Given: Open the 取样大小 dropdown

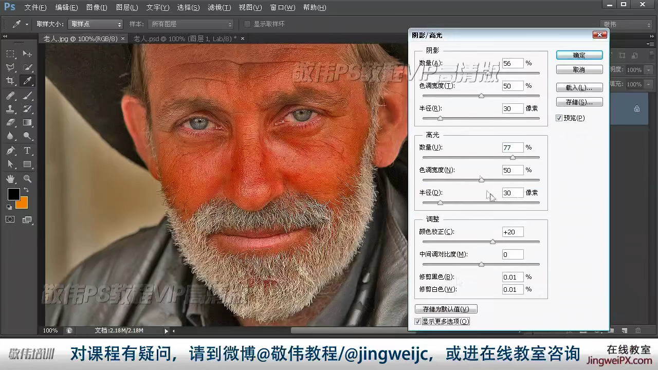Looking at the screenshot, I should pyautogui.click(x=96, y=24).
